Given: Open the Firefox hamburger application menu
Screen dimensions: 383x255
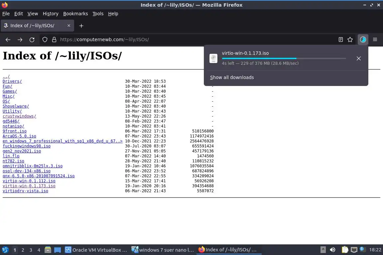Looking at the screenshot, I should point(375,40).
